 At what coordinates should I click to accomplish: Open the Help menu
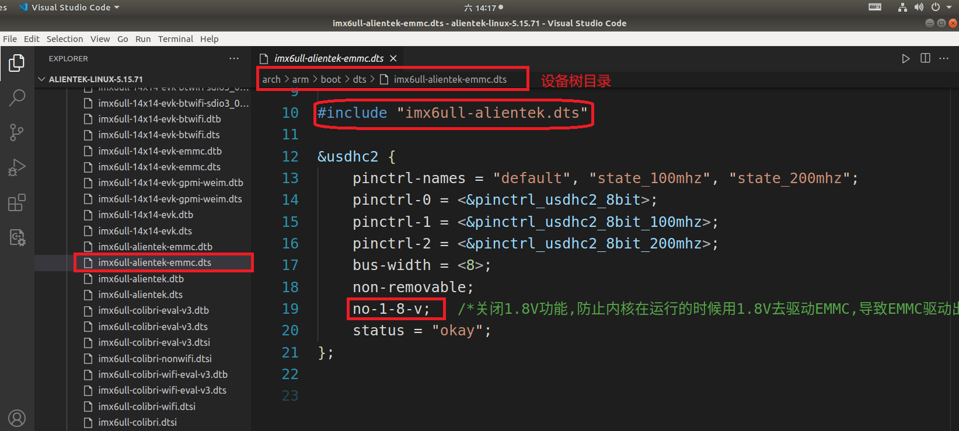coord(209,39)
